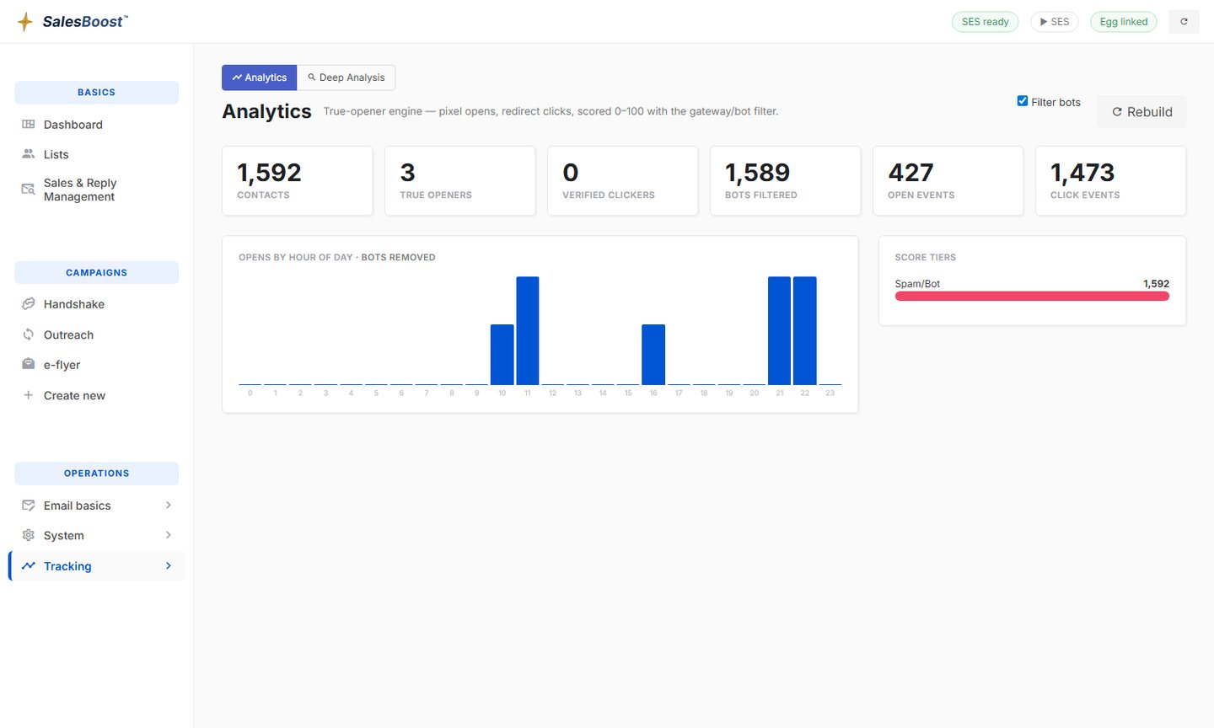Click Create new campaign link
Screen dimensions: 1214x728
[96, 395]
